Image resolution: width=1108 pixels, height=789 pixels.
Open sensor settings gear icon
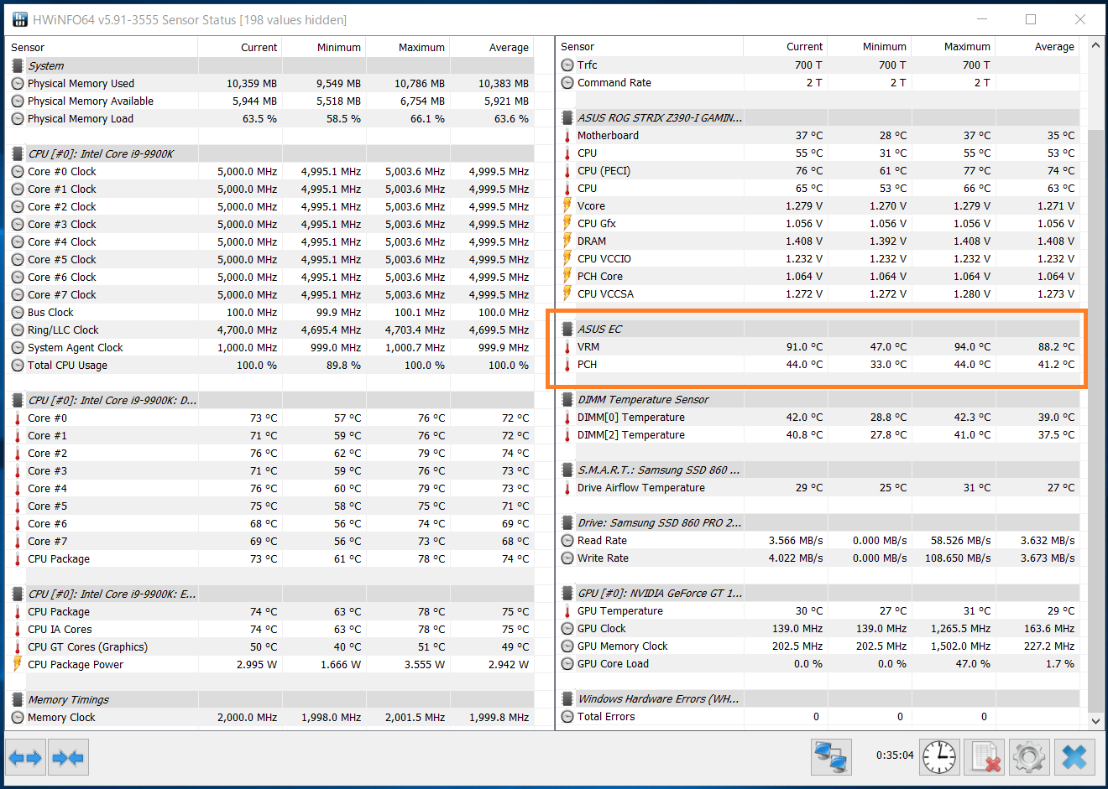1029,757
